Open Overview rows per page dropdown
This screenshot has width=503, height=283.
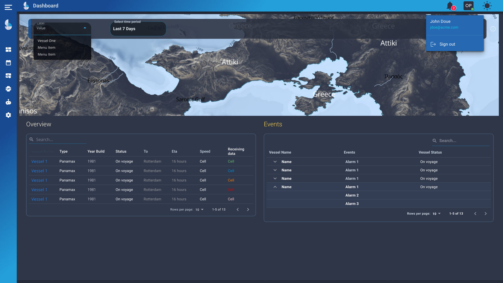click(200, 210)
